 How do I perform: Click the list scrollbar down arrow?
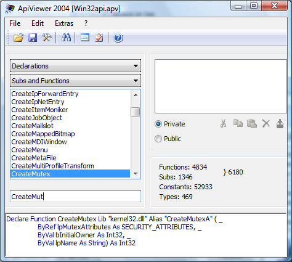(x=136, y=174)
